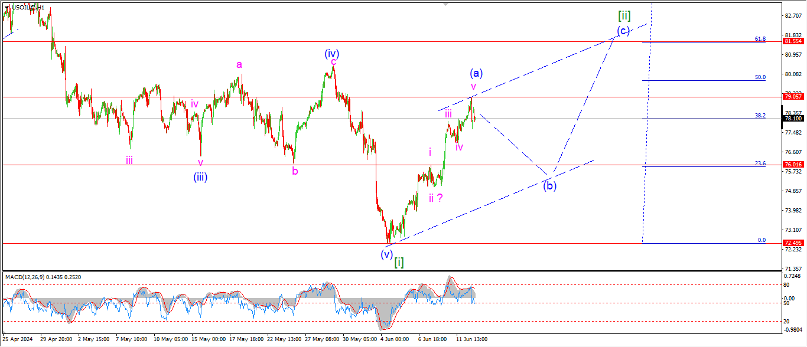
Task: Select the red 79.057 price level tag
Action: tap(792, 96)
